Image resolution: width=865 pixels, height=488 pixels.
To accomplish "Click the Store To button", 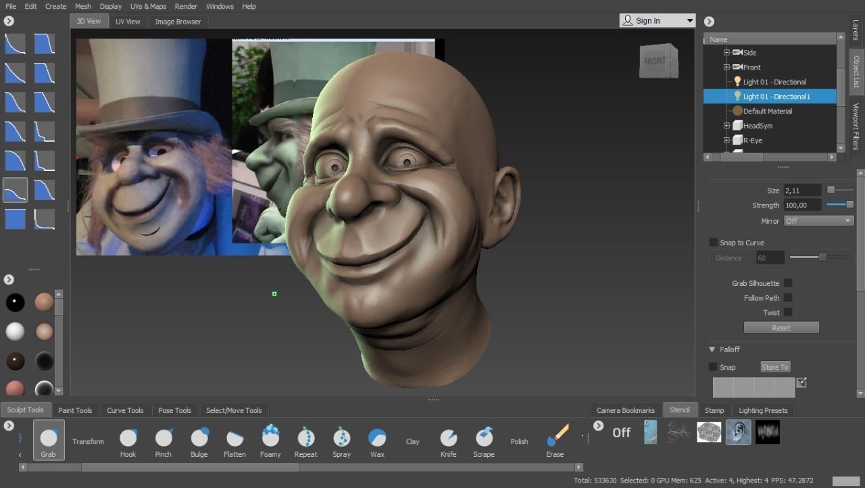I will point(775,367).
